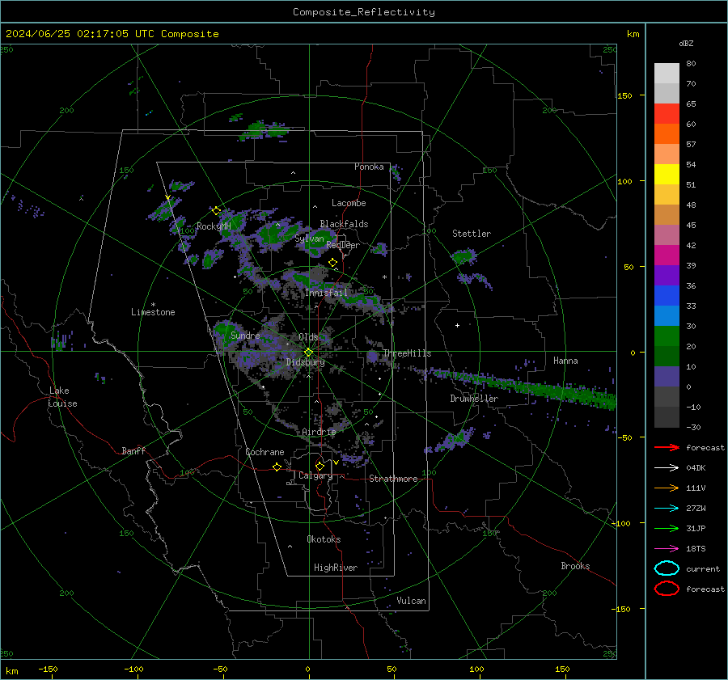This screenshot has width=728, height=680.
Task: Pick the light gray 70-80 dBZ swatch
Action: click(x=667, y=74)
